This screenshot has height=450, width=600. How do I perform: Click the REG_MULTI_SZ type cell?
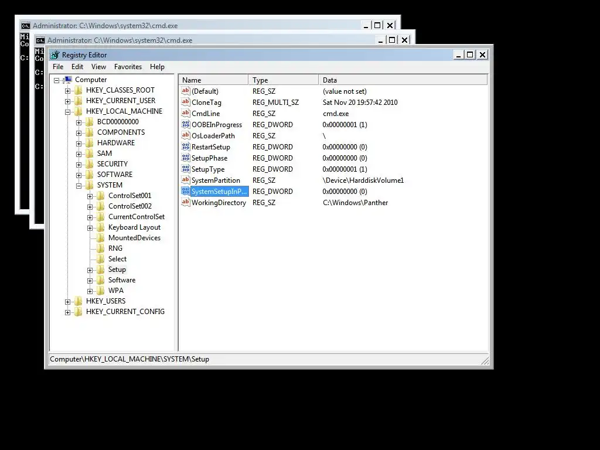(275, 103)
